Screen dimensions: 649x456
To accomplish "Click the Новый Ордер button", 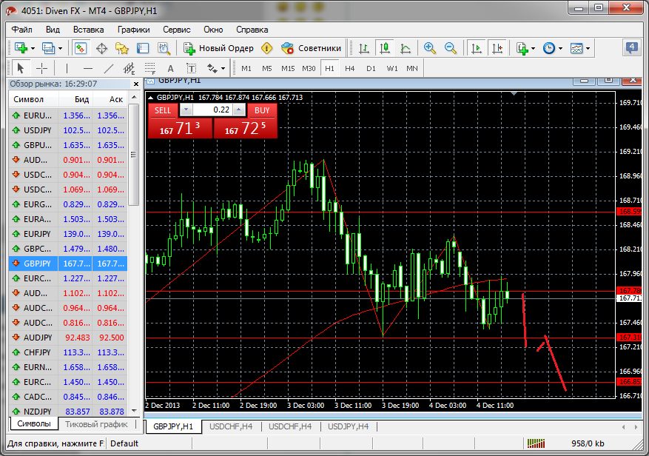I will (218, 48).
